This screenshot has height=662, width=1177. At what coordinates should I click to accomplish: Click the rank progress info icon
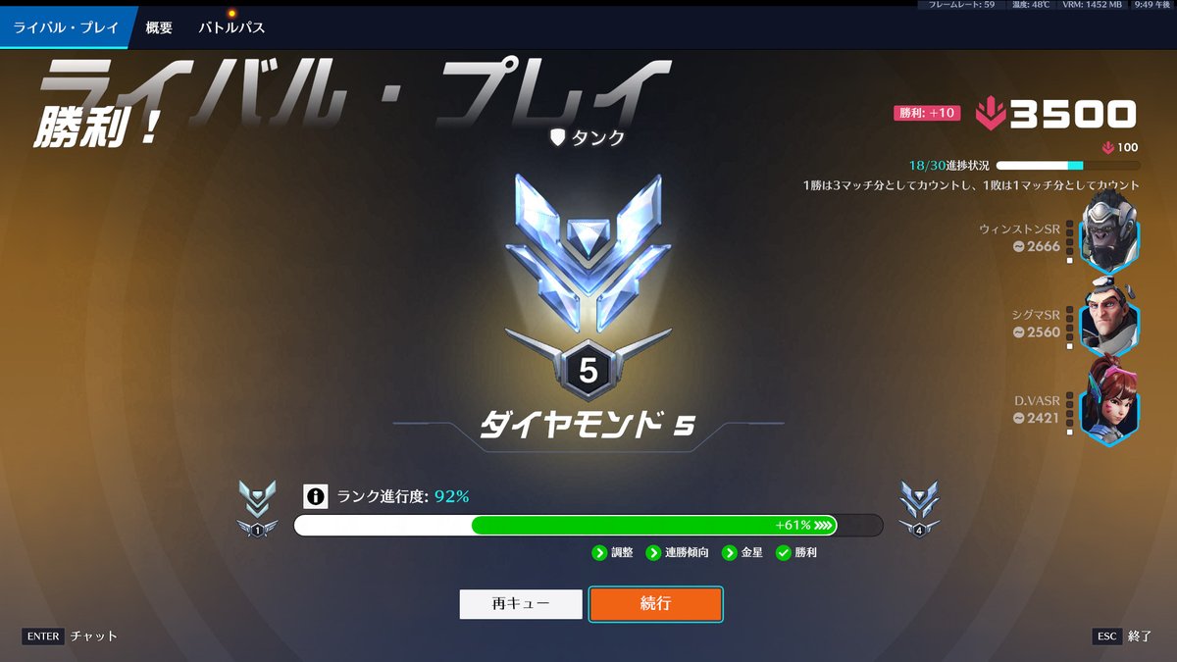click(315, 496)
